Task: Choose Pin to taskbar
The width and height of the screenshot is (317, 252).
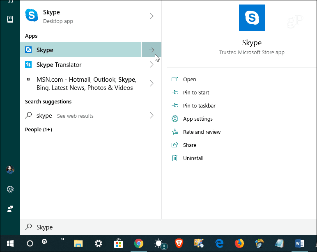Action: pos(199,106)
